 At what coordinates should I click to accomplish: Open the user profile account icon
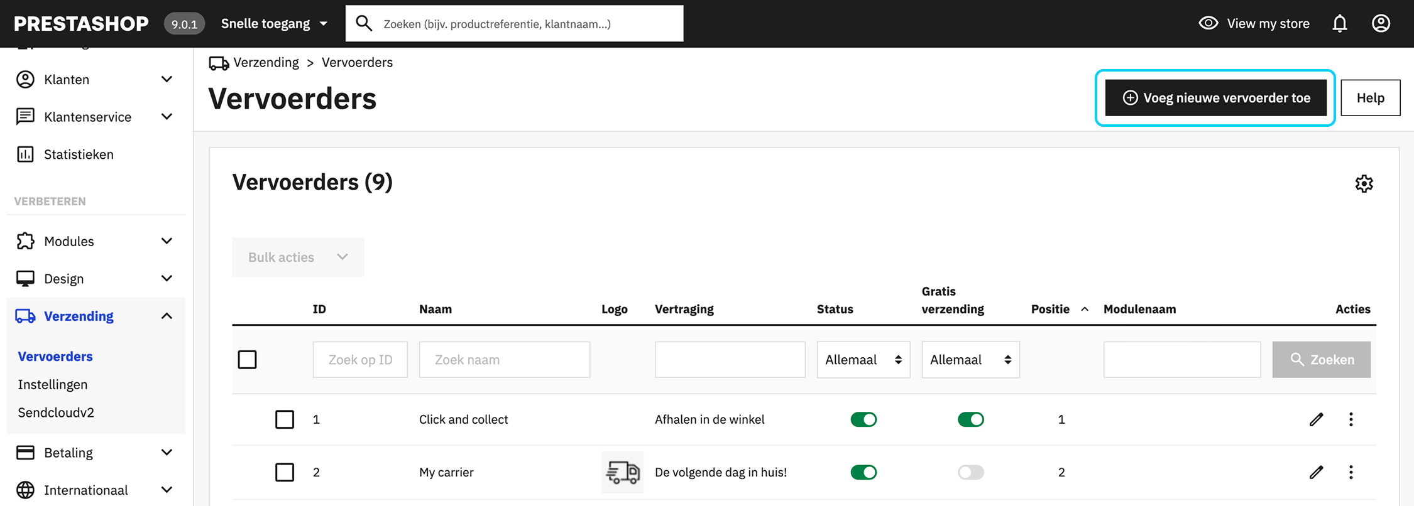[x=1381, y=23]
